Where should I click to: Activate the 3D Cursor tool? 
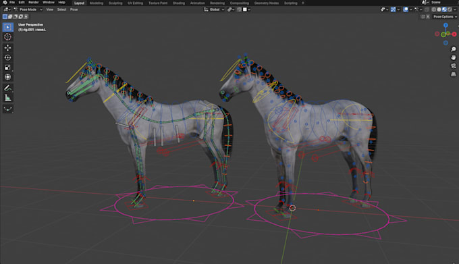pos(7,37)
